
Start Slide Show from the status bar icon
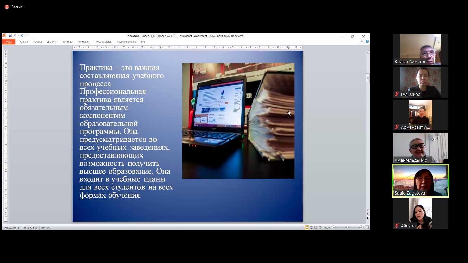point(320,228)
